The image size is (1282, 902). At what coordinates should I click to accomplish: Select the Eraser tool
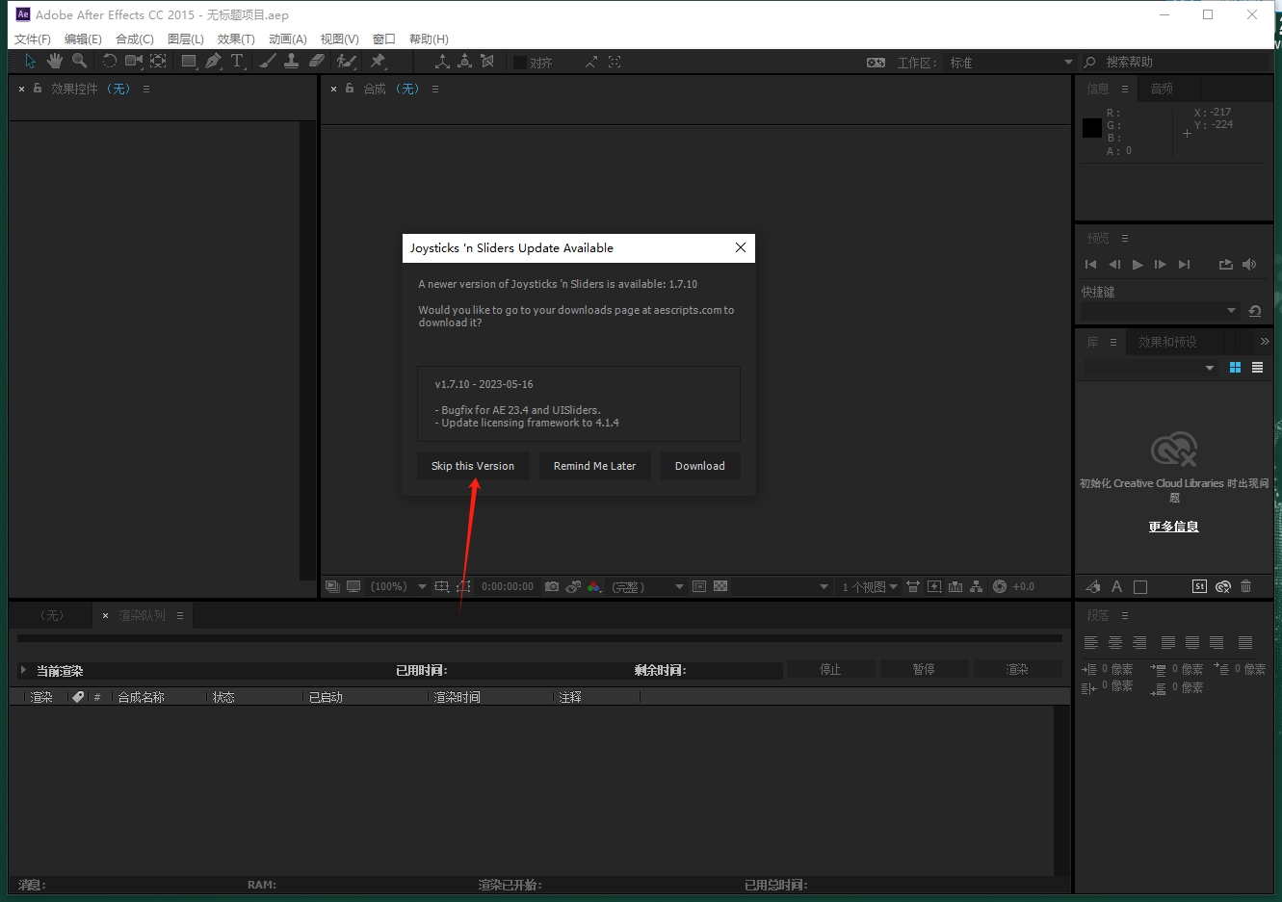click(316, 61)
